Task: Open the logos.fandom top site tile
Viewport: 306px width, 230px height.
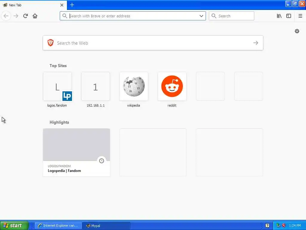Action: pos(57,86)
